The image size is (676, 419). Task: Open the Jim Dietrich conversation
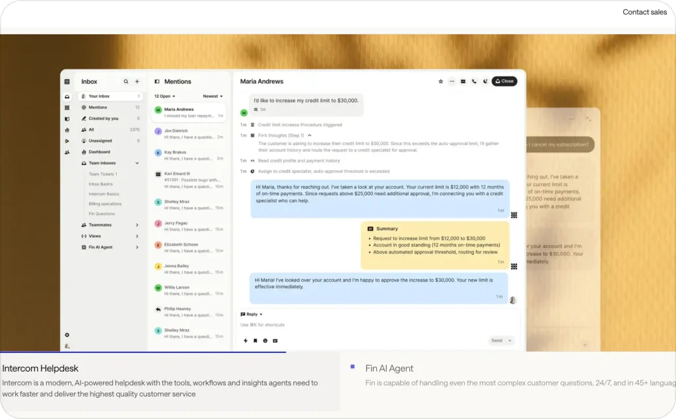click(189, 134)
